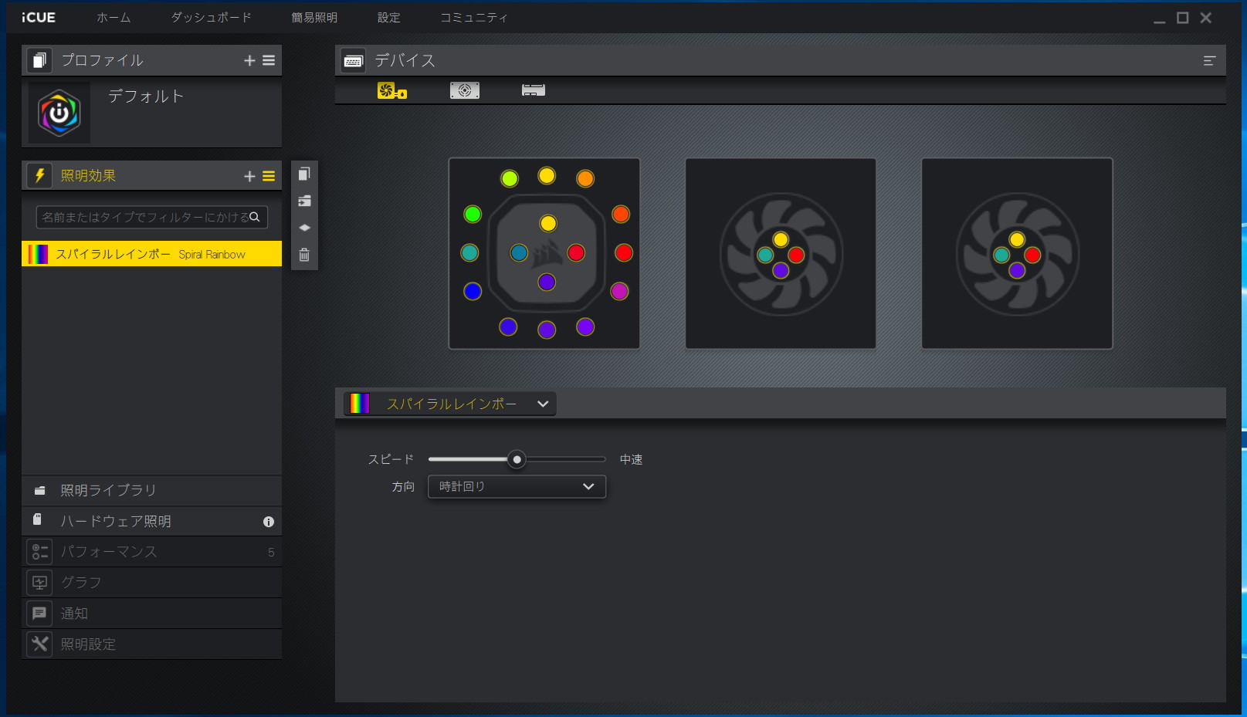Show the ハードウェア照明 info icon
Screen dimensions: 1247x717
(269, 522)
